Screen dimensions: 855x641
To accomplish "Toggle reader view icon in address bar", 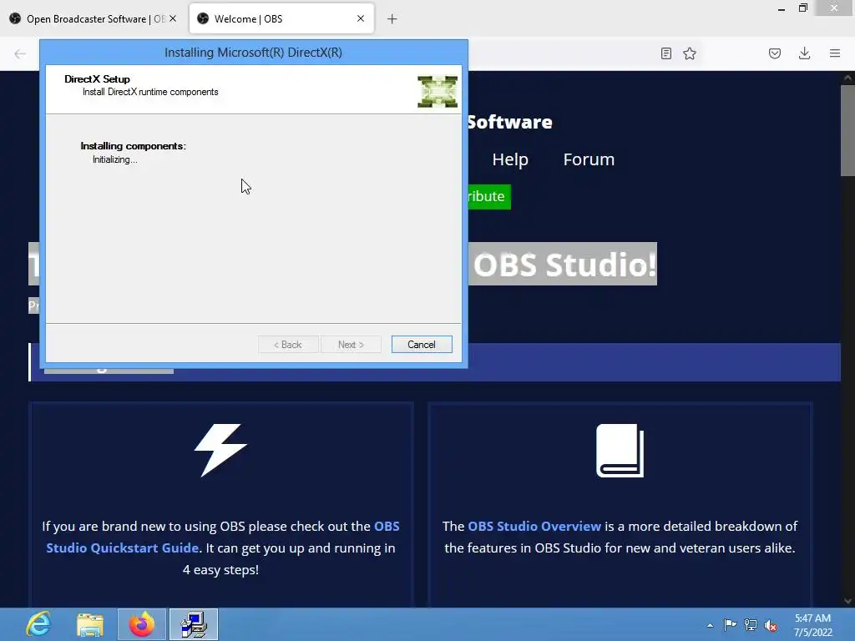I will click(x=665, y=53).
